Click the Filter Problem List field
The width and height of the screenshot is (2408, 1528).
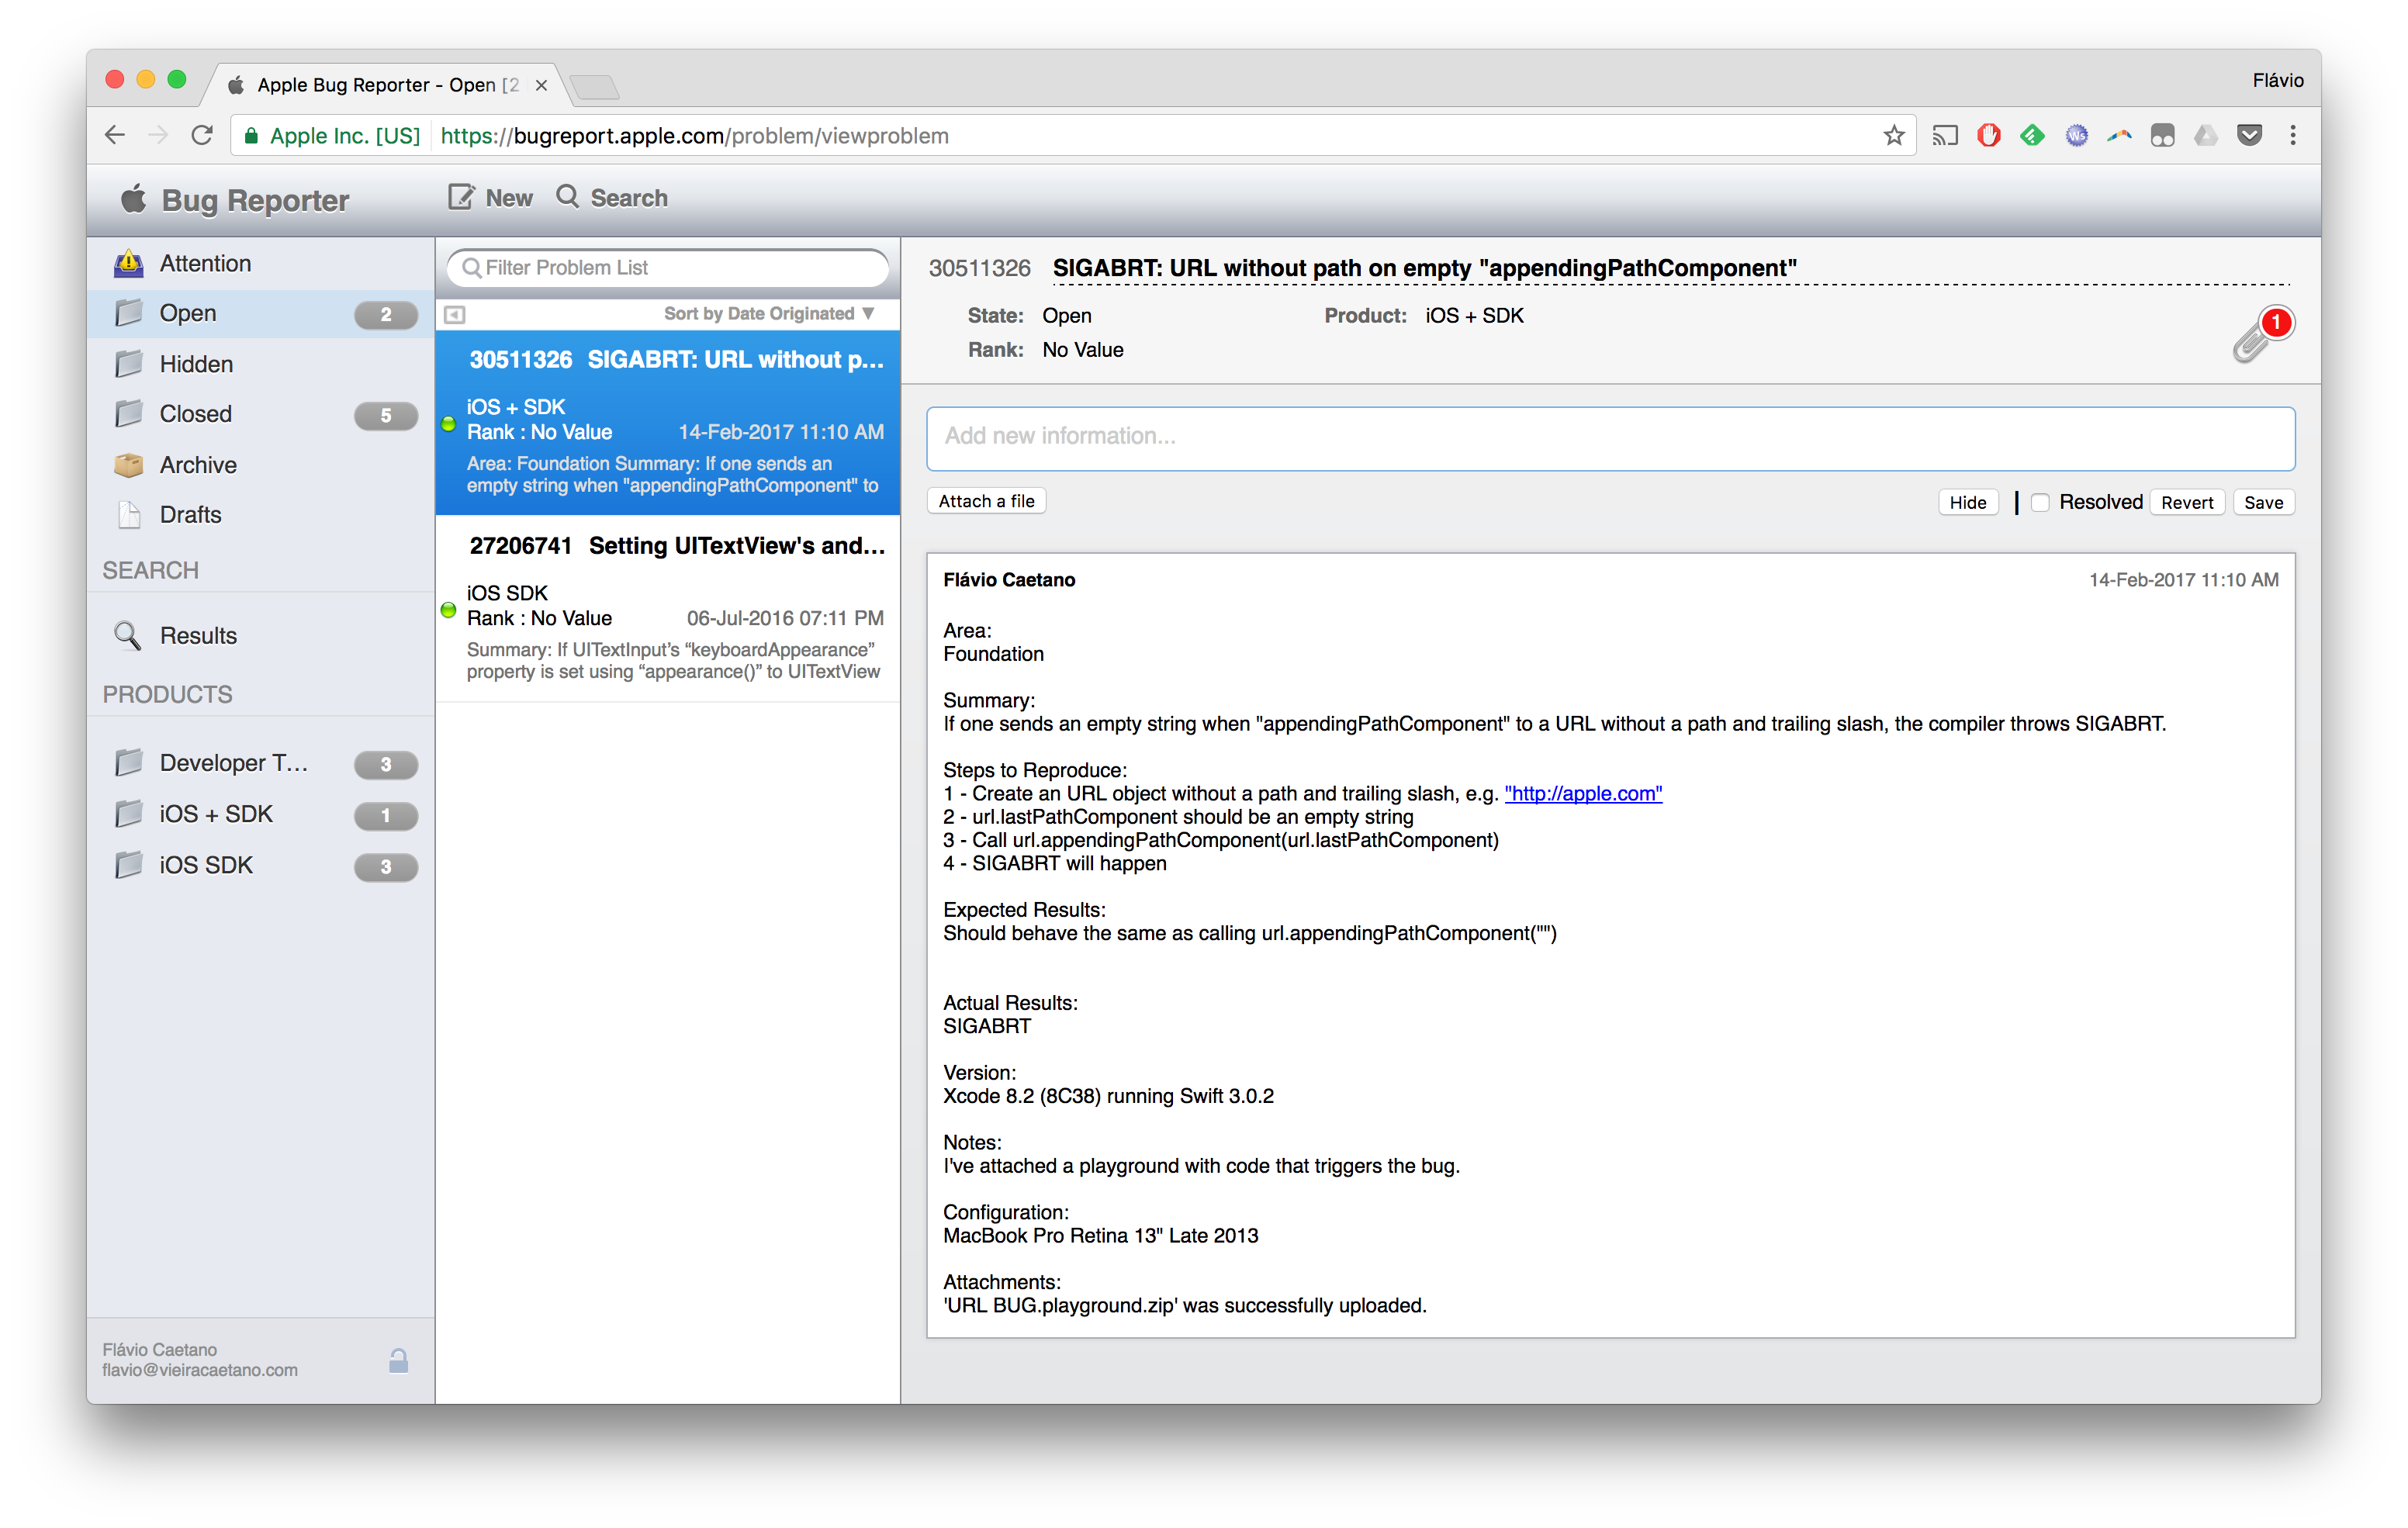(x=668, y=268)
